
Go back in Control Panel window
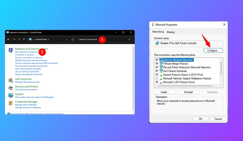click(8, 39)
